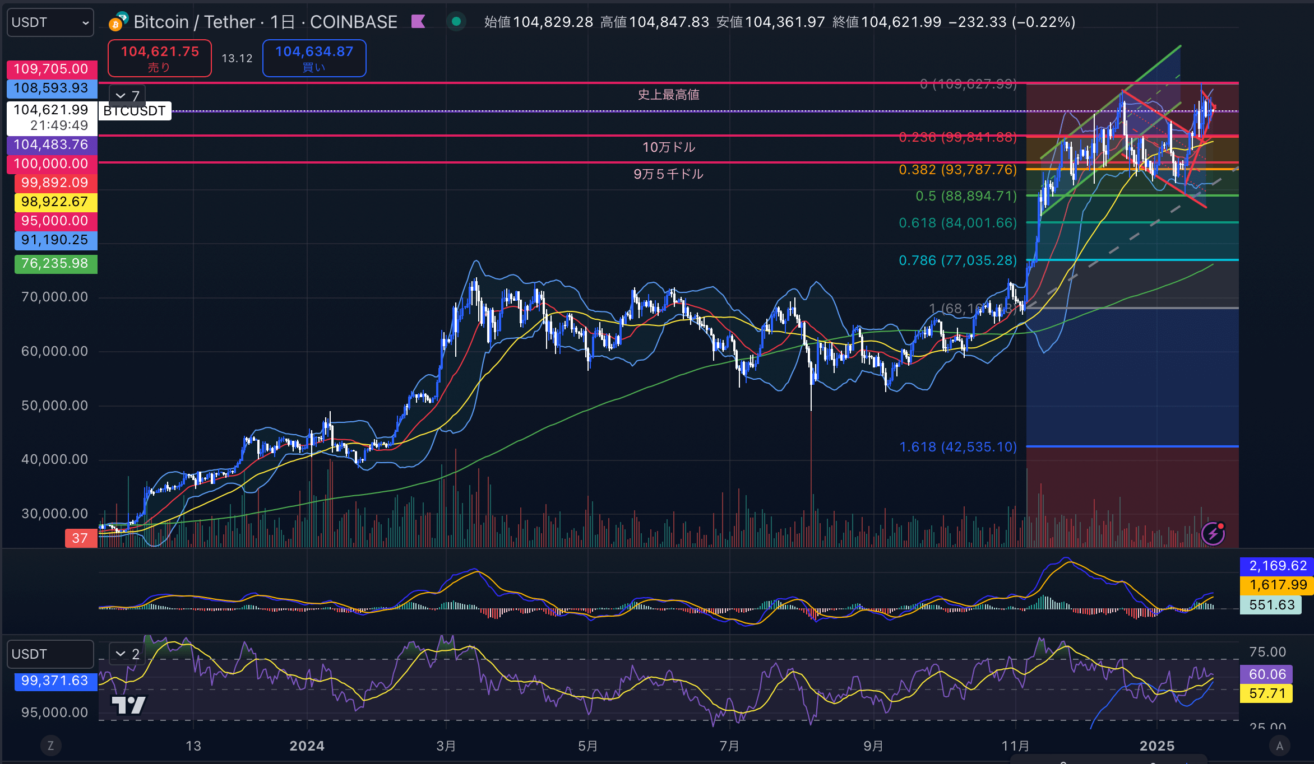Select the 100,000.00 price axis label
1314x764 pixels.
click(52, 164)
